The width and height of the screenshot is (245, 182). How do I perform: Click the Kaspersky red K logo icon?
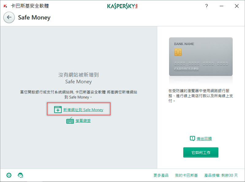(5, 6)
